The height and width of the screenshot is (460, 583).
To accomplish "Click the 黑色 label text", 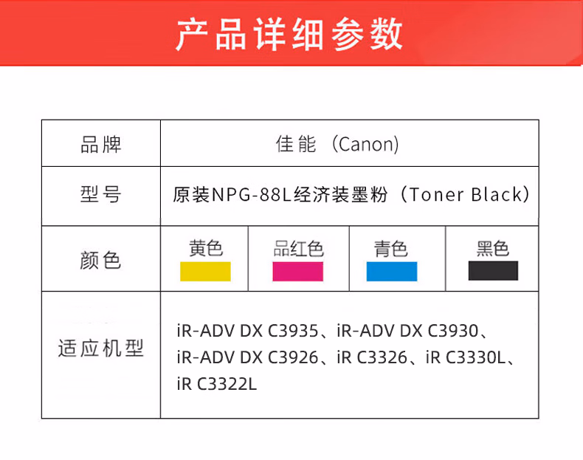I will (x=493, y=249).
